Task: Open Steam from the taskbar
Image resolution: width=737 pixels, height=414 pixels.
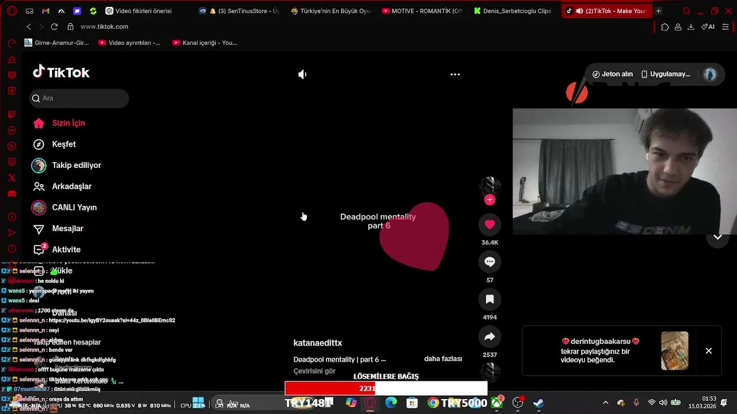Action: (538, 403)
